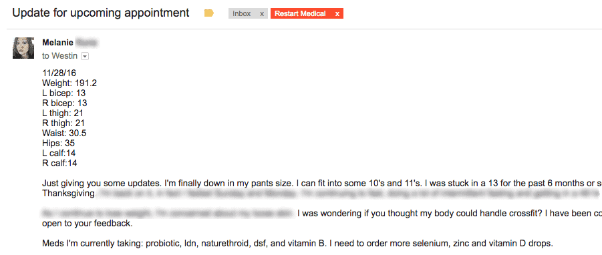
Task: Click the 'Hips: 35' line
Action: point(58,143)
